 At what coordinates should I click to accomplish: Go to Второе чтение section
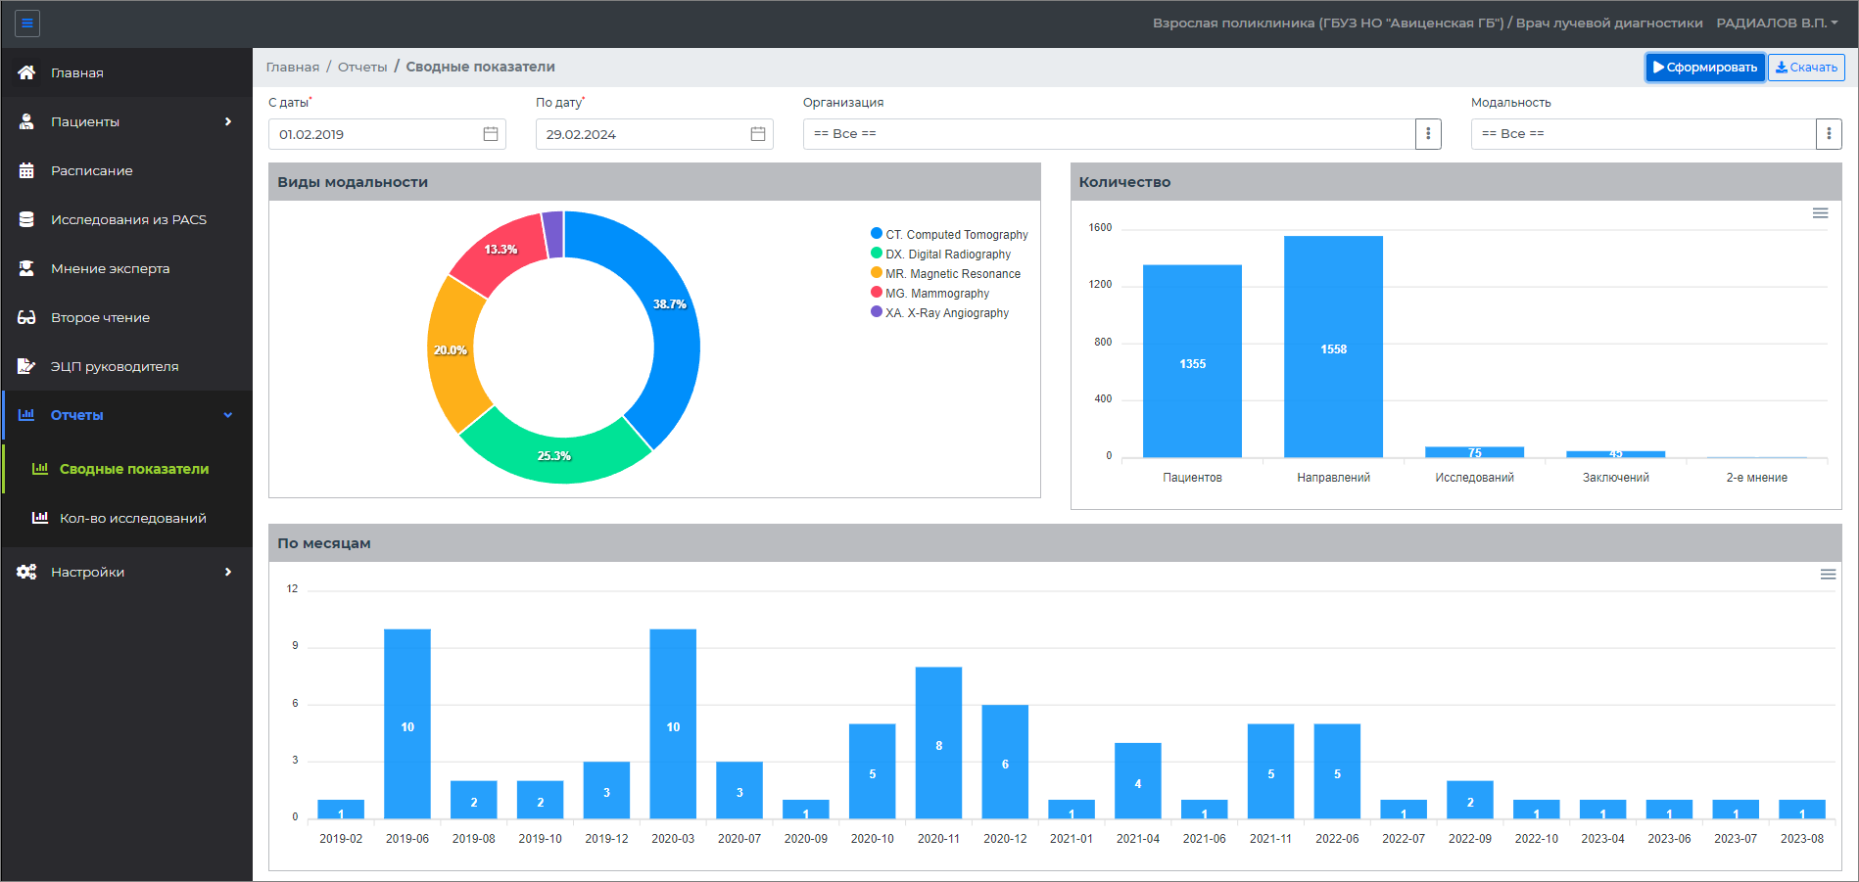(100, 317)
